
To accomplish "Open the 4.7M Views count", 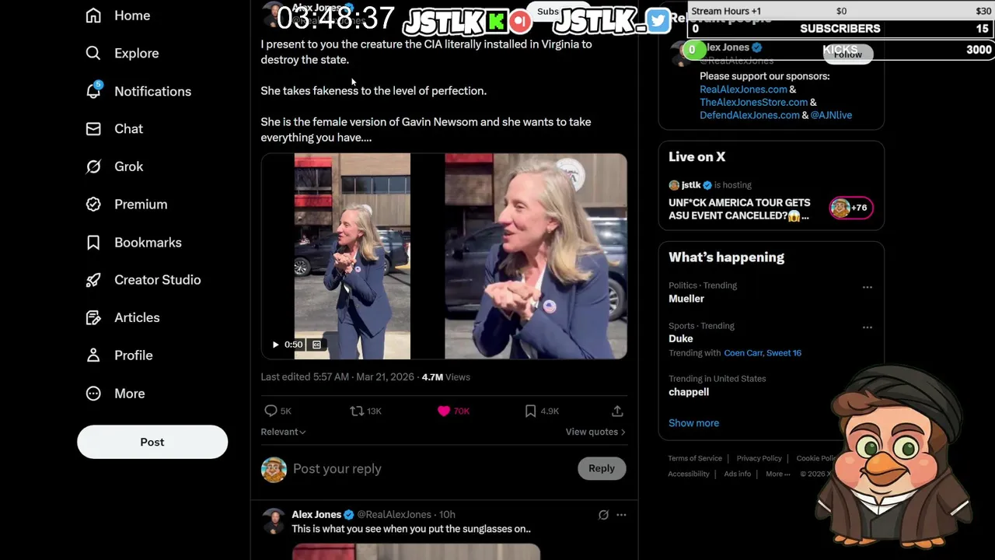I will click(445, 377).
